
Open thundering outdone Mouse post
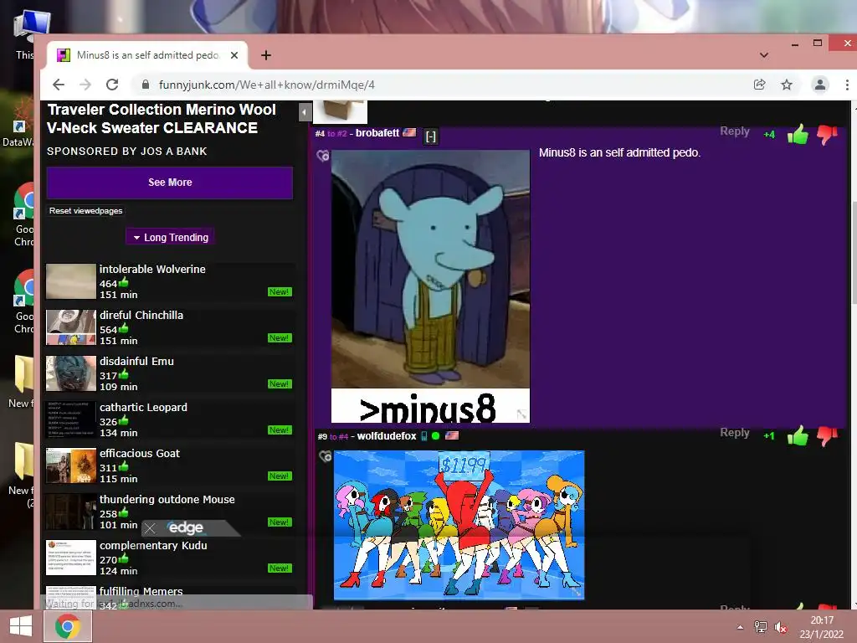click(x=167, y=499)
